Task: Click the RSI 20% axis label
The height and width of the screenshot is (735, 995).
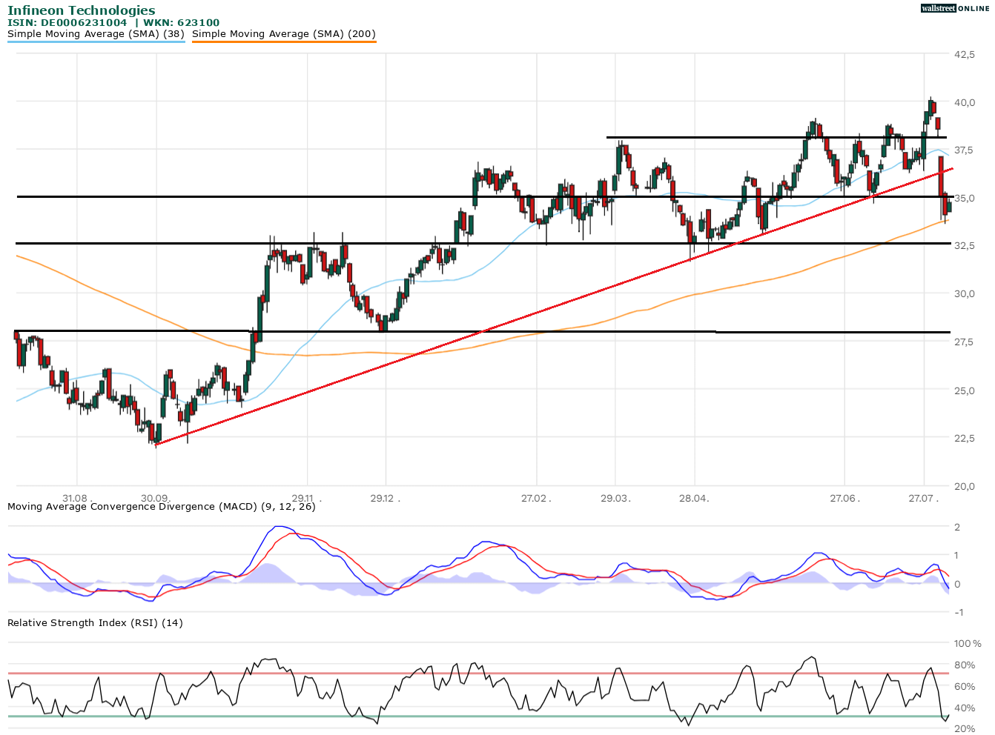Action: (965, 729)
